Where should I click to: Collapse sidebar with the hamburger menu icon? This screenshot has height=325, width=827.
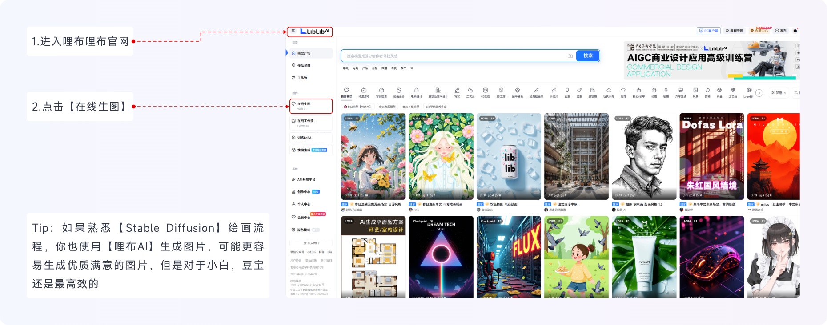pyautogui.click(x=293, y=31)
